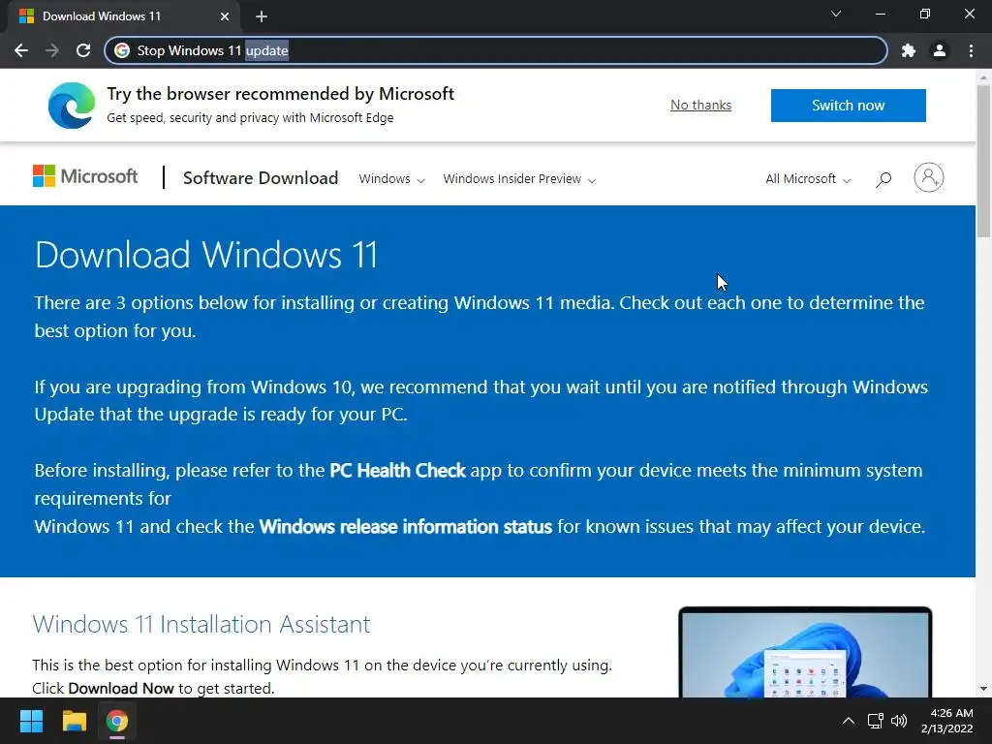Open the Chrome extensions puzzle icon
This screenshot has height=744, width=992.
pos(909,50)
